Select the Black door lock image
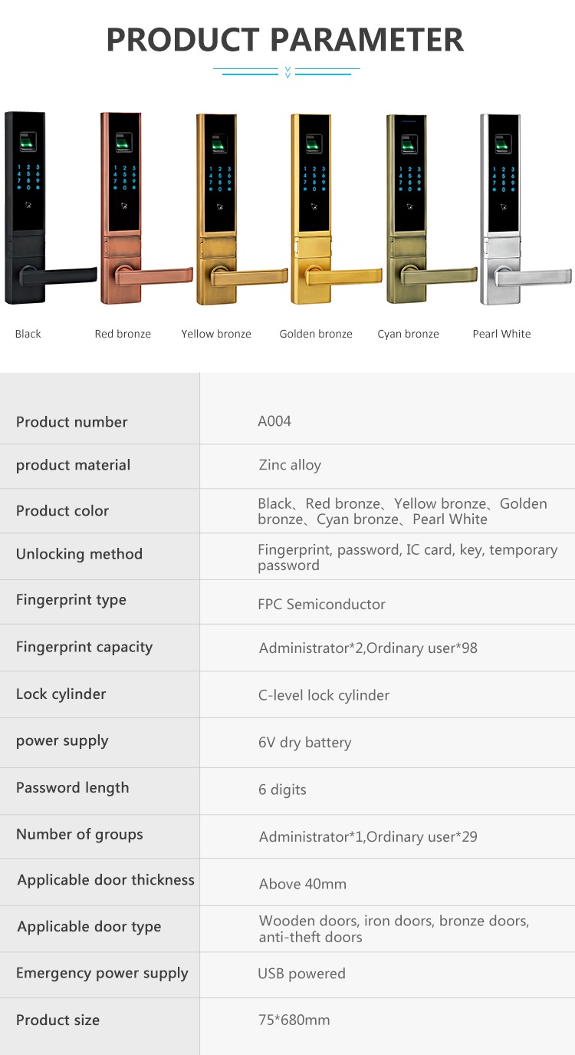 pos(51,208)
